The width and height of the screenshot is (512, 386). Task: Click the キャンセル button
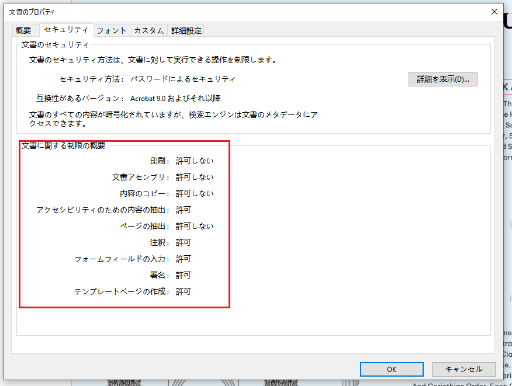pos(463,369)
